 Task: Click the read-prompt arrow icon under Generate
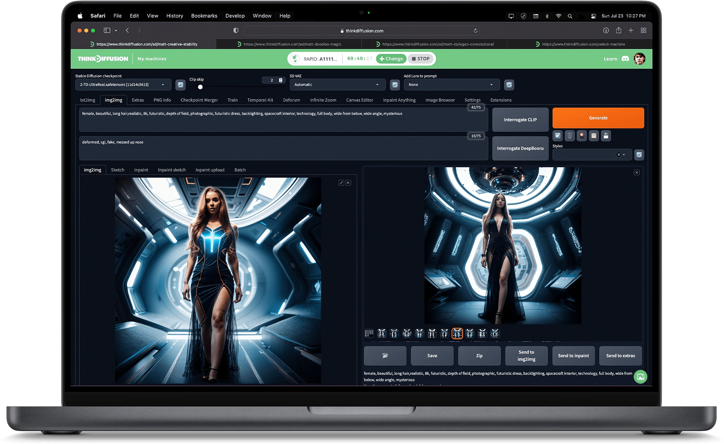tap(558, 136)
